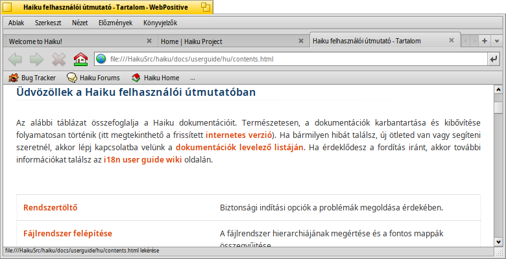The width and height of the screenshot is (506, 259).
Task: Open the dokumentációk levelező listáján link
Action: (x=239, y=148)
